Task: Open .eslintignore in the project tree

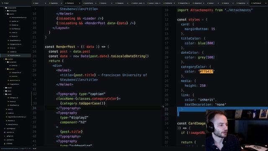Action: (11, 129)
